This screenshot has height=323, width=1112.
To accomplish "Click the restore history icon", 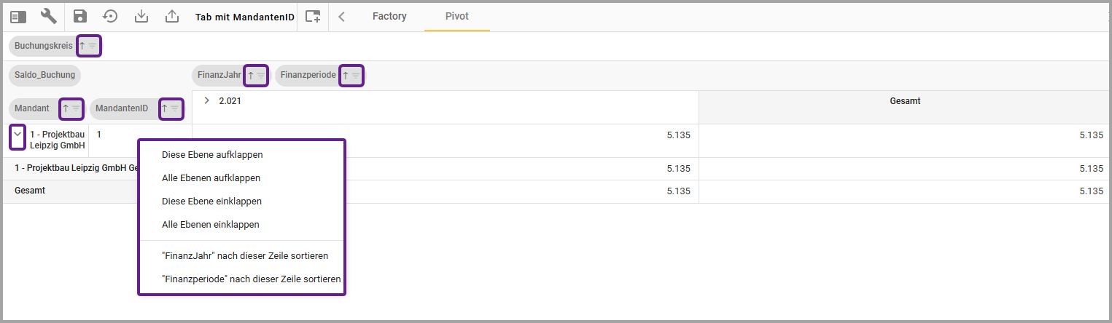I will pos(110,16).
